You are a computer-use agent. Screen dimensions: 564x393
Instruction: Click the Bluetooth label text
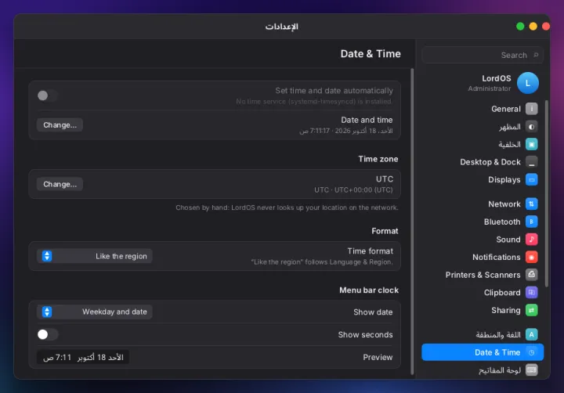tap(502, 222)
